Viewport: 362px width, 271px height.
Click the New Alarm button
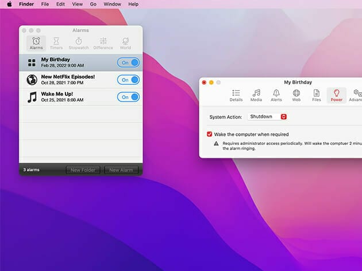click(x=121, y=170)
